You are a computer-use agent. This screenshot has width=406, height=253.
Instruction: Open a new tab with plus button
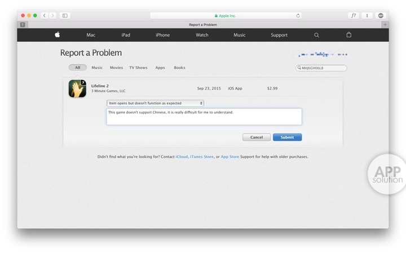point(385,25)
